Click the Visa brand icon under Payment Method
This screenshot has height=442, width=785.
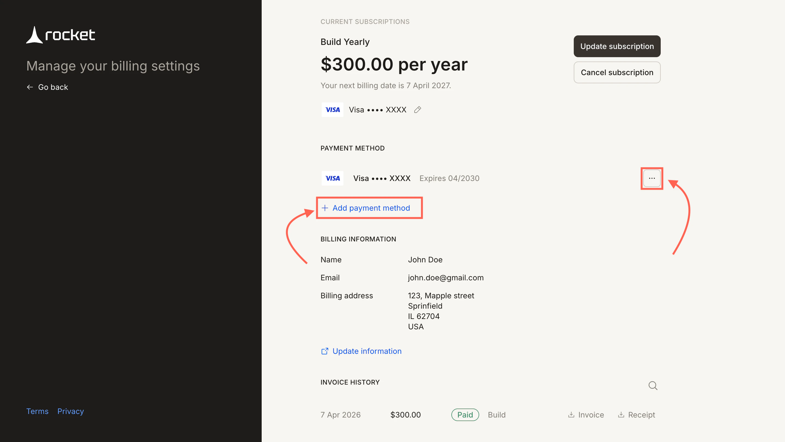[x=332, y=178]
